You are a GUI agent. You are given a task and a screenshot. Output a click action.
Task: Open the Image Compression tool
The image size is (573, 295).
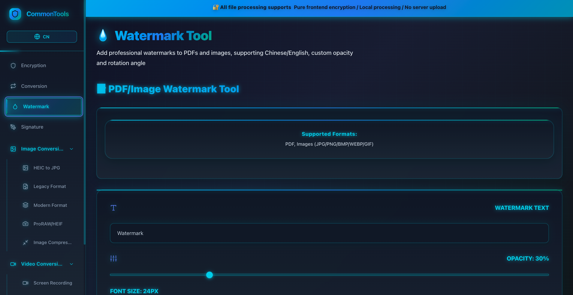52,242
